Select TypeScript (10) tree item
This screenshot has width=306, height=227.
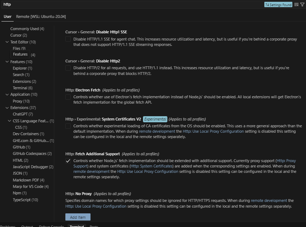pos(25,200)
